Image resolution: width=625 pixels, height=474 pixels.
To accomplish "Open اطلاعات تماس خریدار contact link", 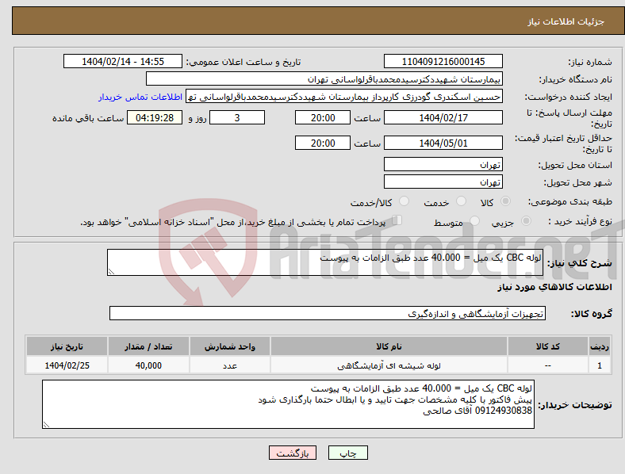I will [140, 97].
